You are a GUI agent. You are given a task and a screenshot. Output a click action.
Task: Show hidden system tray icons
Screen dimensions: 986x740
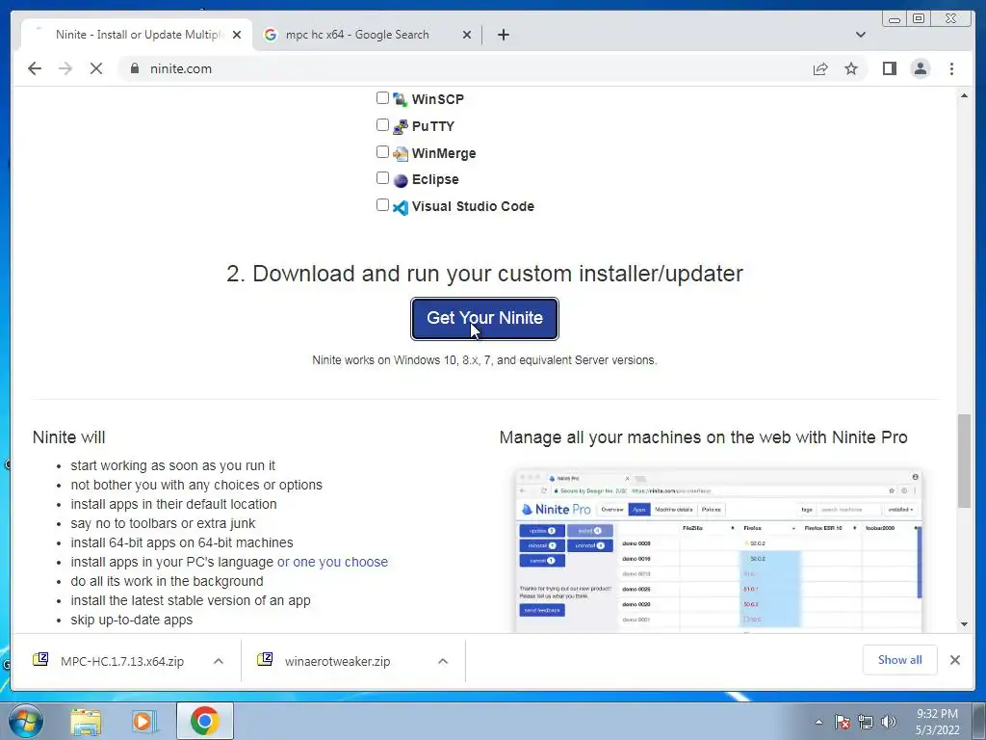coord(818,722)
